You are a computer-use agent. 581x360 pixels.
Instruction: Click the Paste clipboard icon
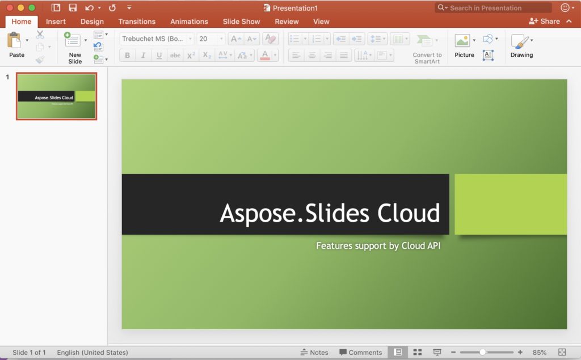coord(15,41)
